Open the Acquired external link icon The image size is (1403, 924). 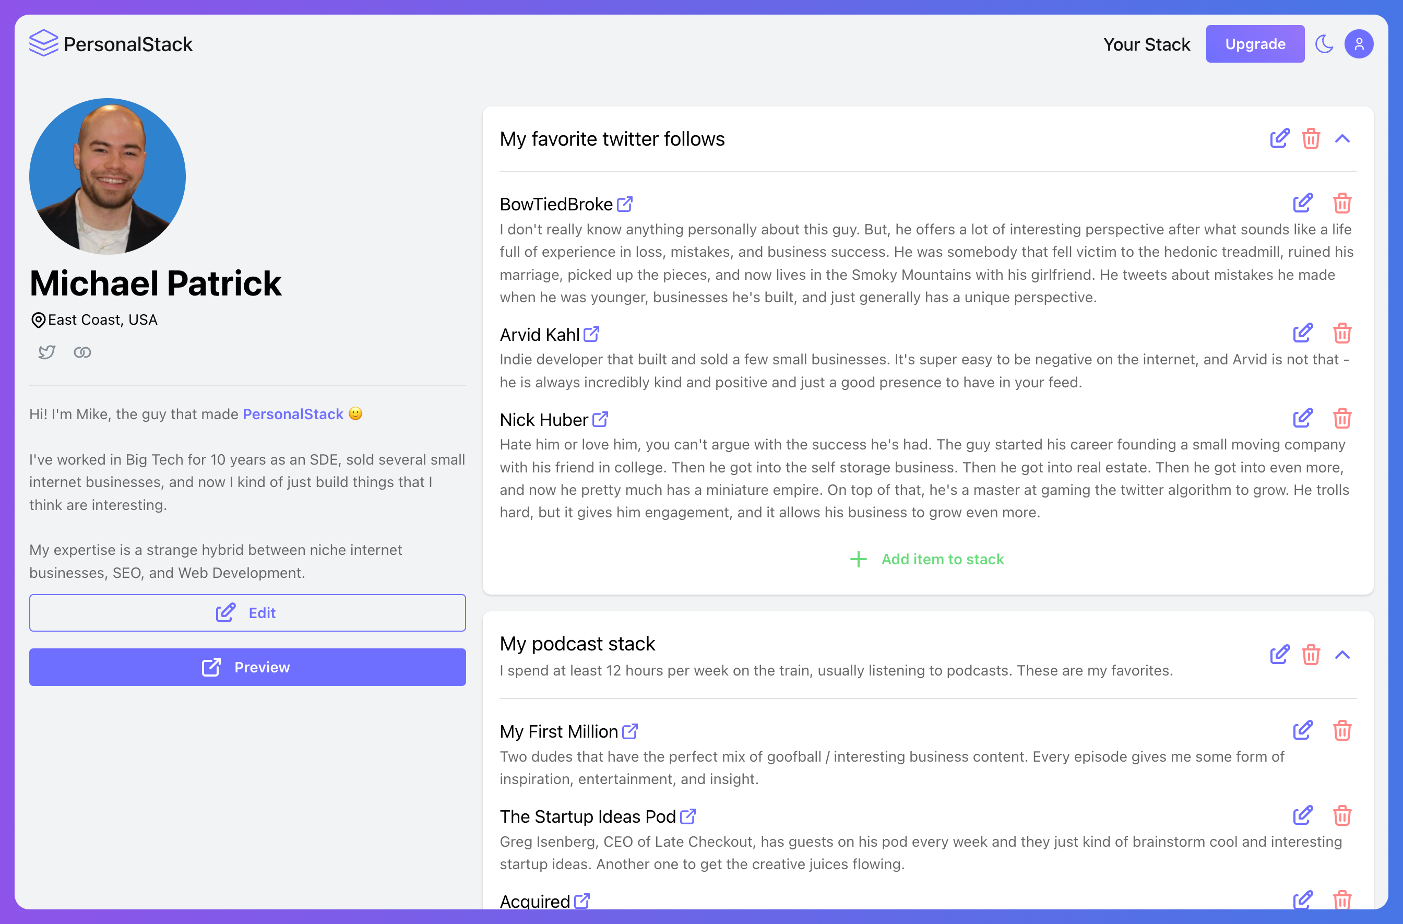pyautogui.click(x=582, y=901)
